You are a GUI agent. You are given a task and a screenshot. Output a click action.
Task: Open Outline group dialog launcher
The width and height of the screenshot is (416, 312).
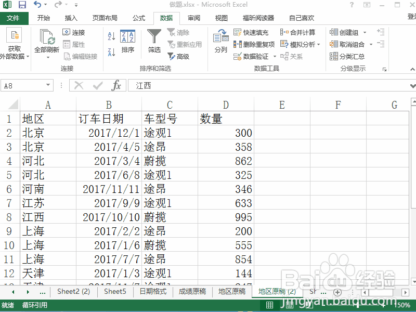384,70
